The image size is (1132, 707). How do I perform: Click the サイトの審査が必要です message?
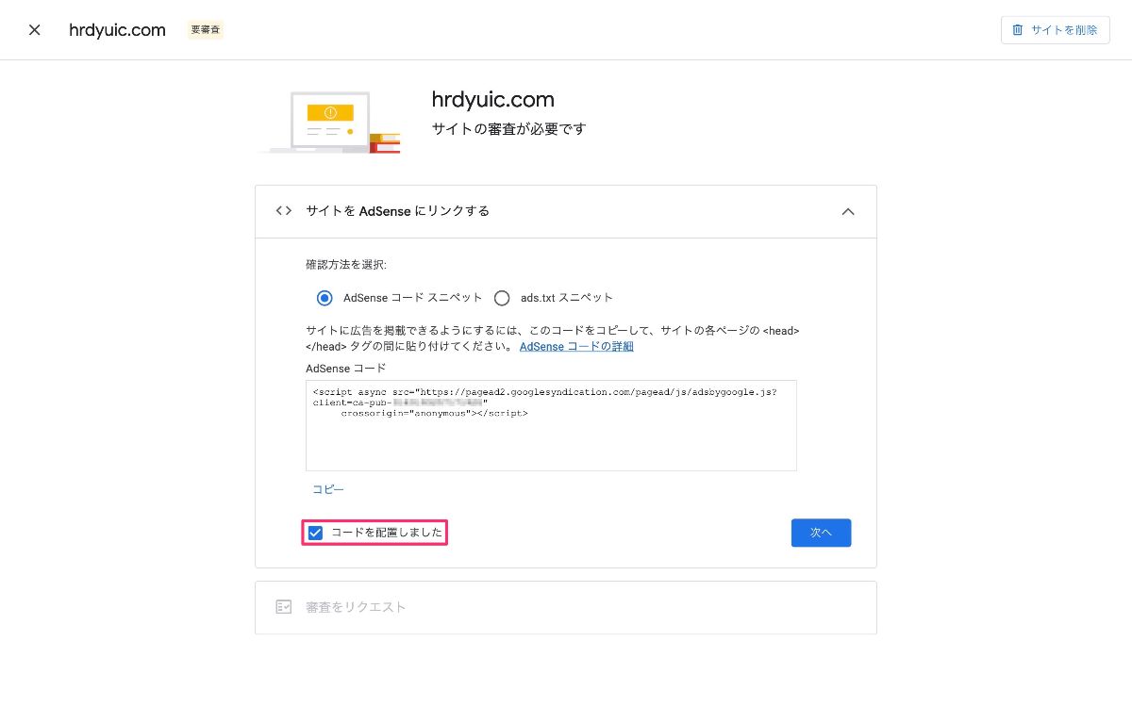click(508, 128)
